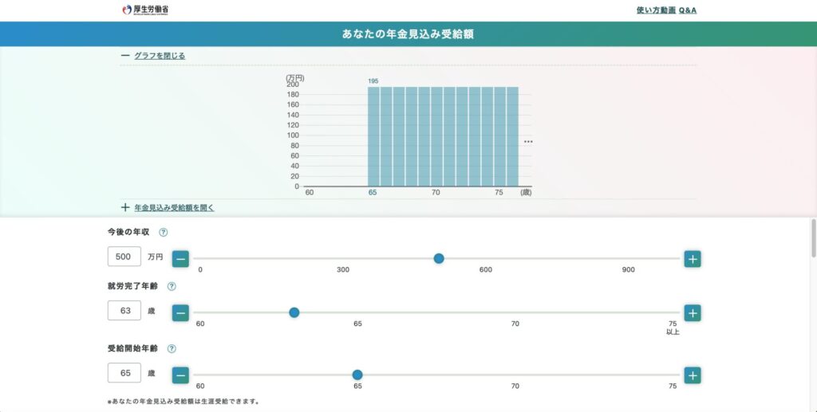Click the 900 tick on income slider
The image size is (817, 412).
coord(629,269)
